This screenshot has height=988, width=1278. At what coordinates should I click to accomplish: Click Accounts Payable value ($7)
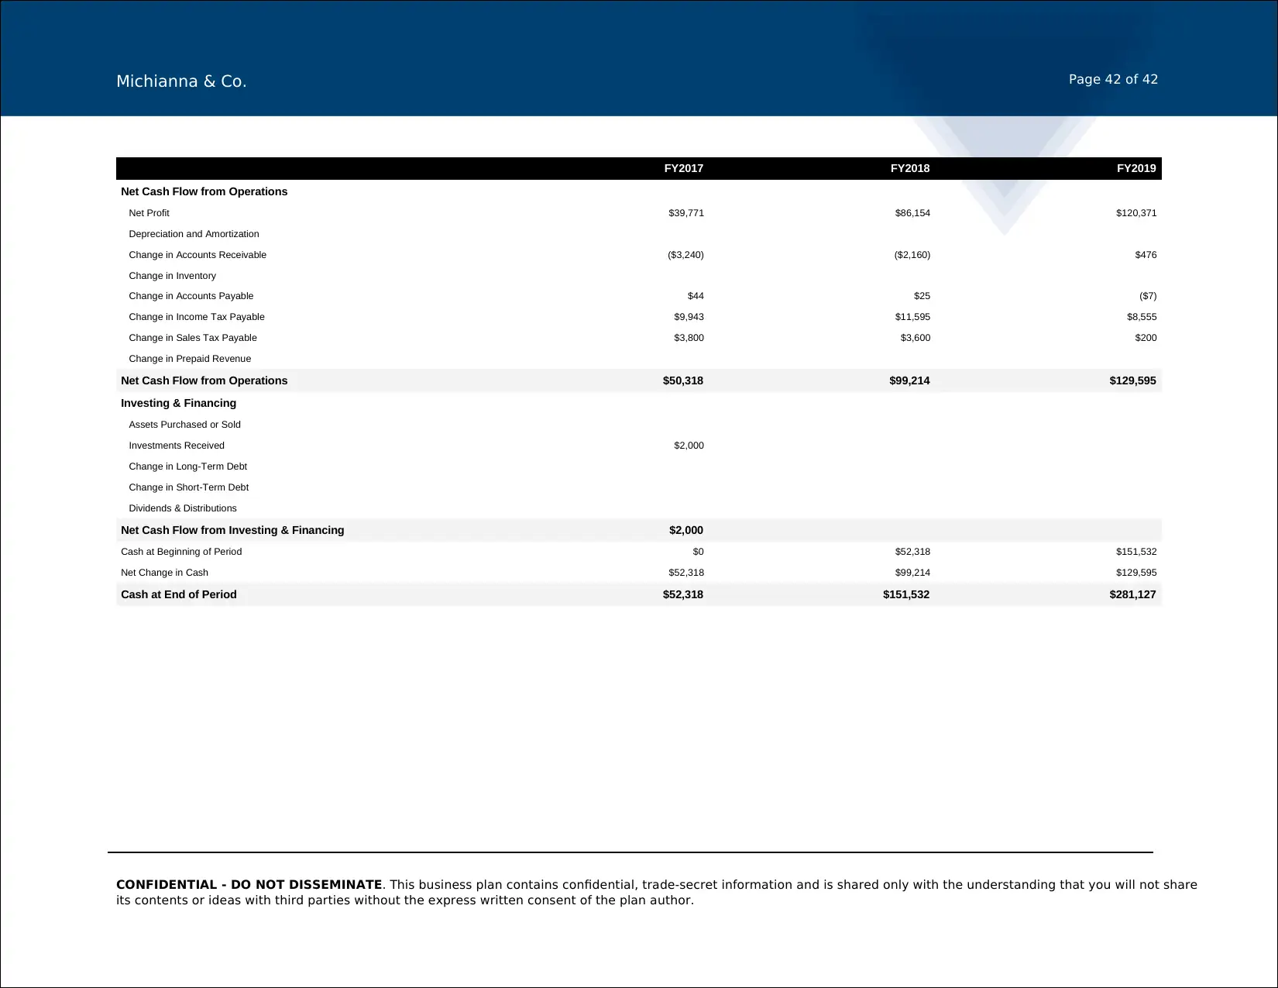coord(1148,296)
